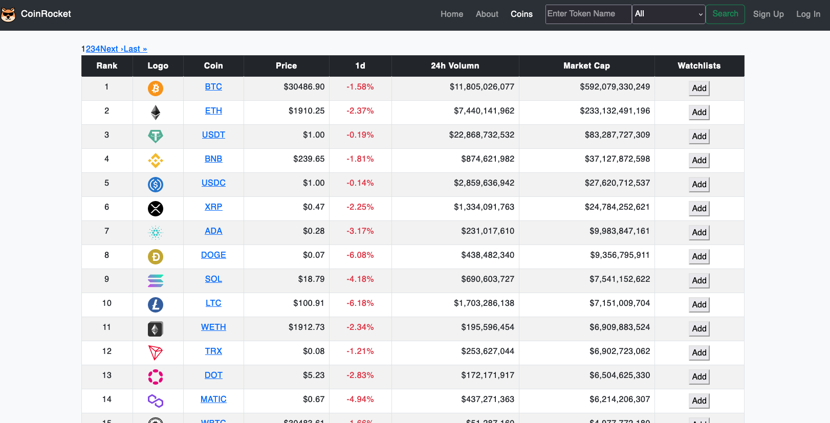This screenshot has height=423, width=830.
Task: Click the Litecoin logo
Action: click(156, 305)
